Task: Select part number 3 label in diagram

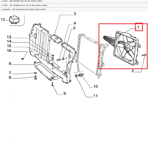Action: click(75, 14)
